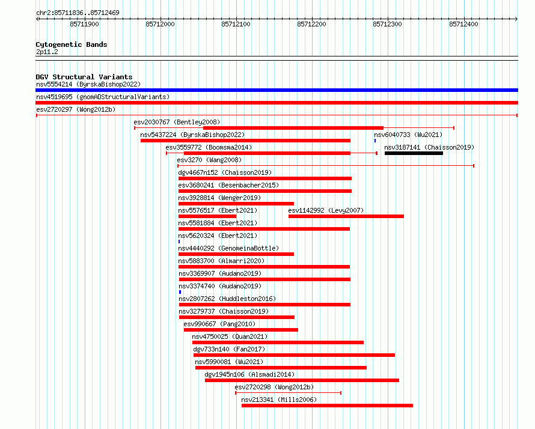Click ruler position 85712000

[x=160, y=24]
